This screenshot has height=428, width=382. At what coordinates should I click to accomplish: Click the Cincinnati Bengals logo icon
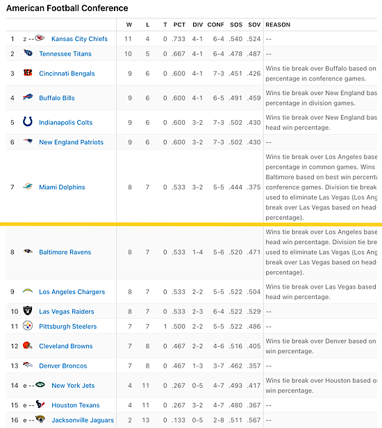tap(28, 73)
